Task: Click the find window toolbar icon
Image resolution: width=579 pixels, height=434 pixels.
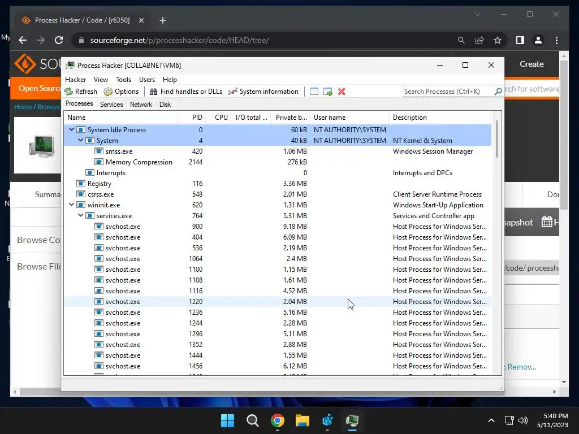Action: pyautogui.click(x=314, y=92)
